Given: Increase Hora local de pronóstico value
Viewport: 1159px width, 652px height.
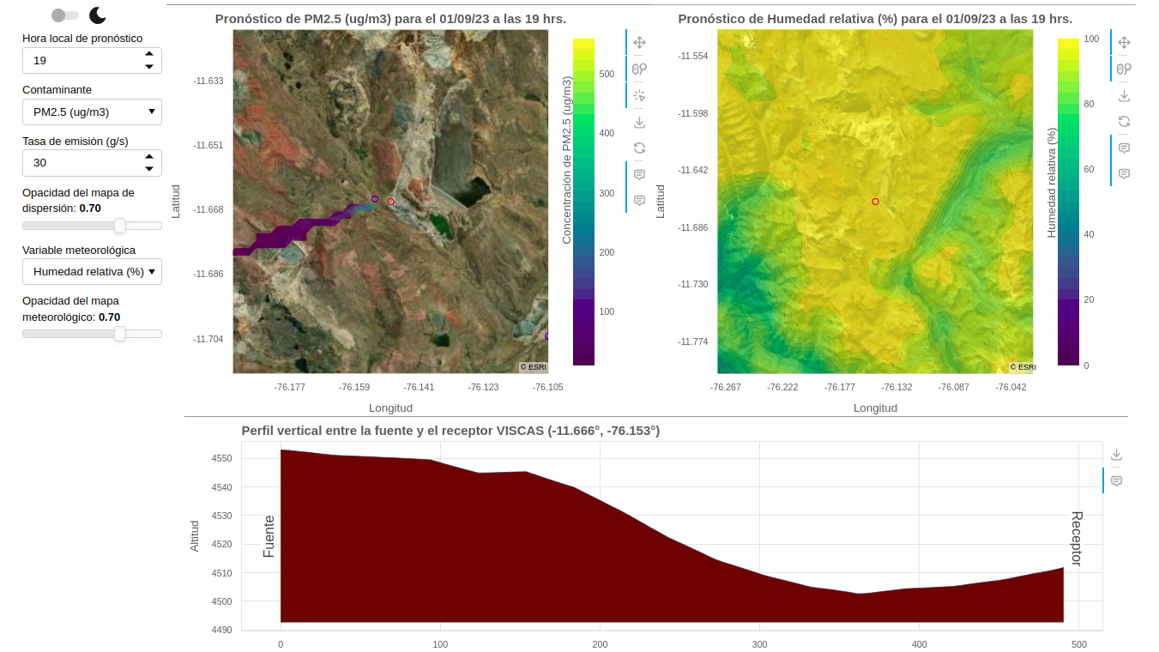Looking at the screenshot, I should coord(149,54).
